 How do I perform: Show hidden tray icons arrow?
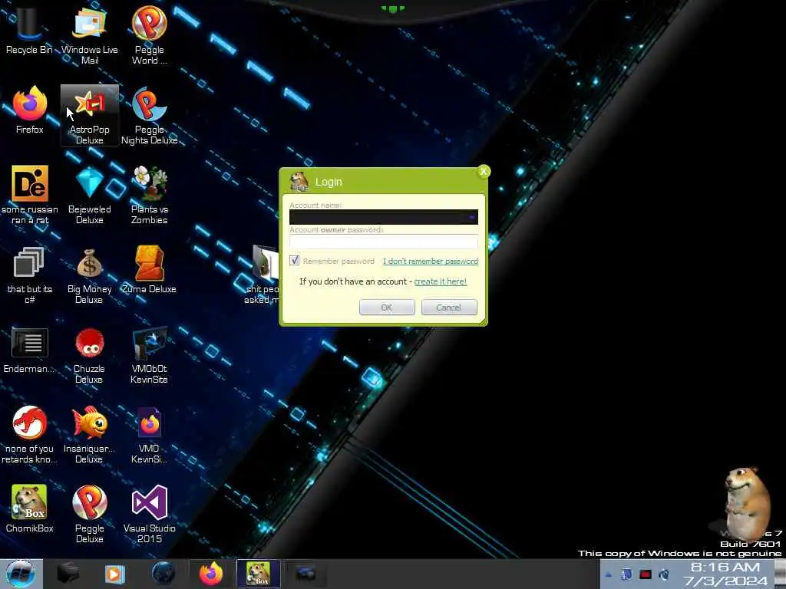608,575
